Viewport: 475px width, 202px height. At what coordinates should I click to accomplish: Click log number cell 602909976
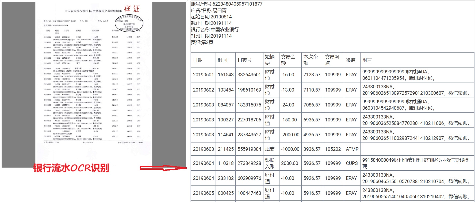(249, 178)
